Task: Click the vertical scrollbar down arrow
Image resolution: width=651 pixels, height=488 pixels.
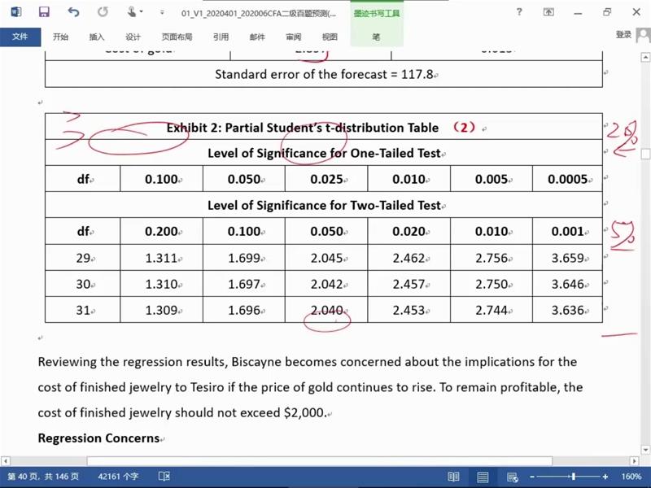Action: [x=645, y=450]
